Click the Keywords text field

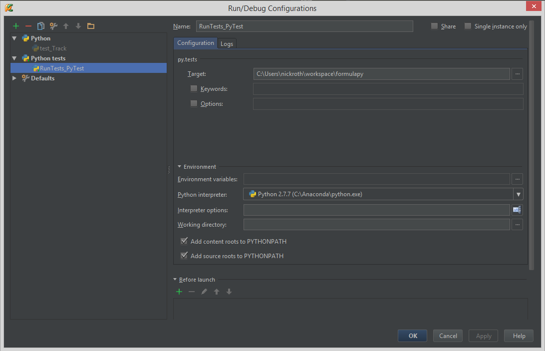(388, 89)
